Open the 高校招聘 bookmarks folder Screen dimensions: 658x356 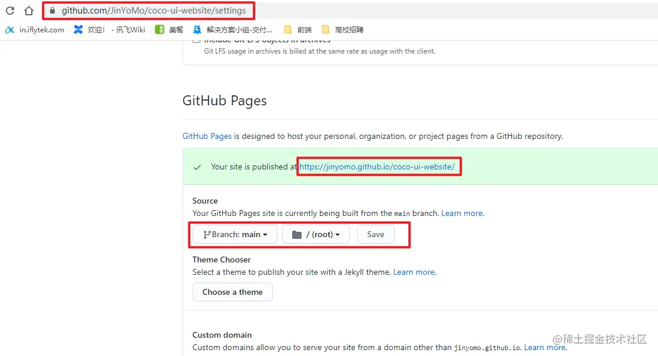click(342, 30)
